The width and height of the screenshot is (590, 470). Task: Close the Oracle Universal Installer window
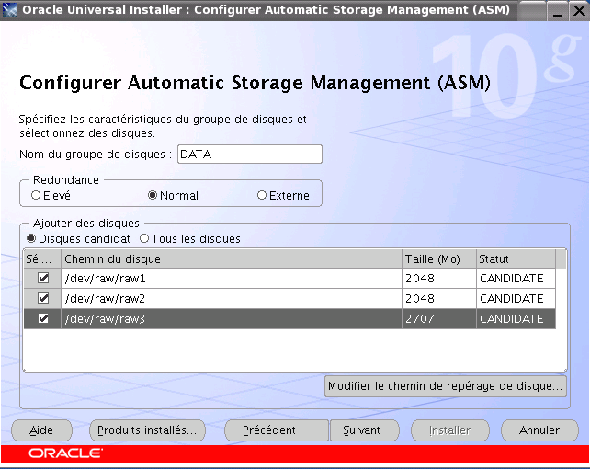point(579,10)
